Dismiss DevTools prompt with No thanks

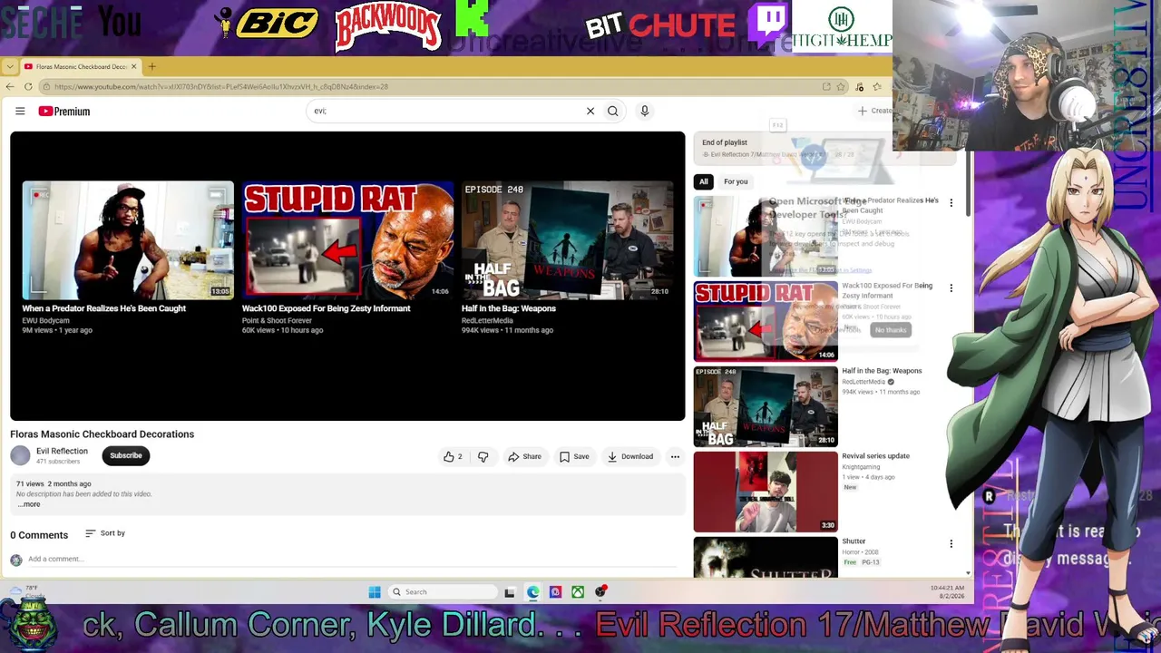point(891,330)
